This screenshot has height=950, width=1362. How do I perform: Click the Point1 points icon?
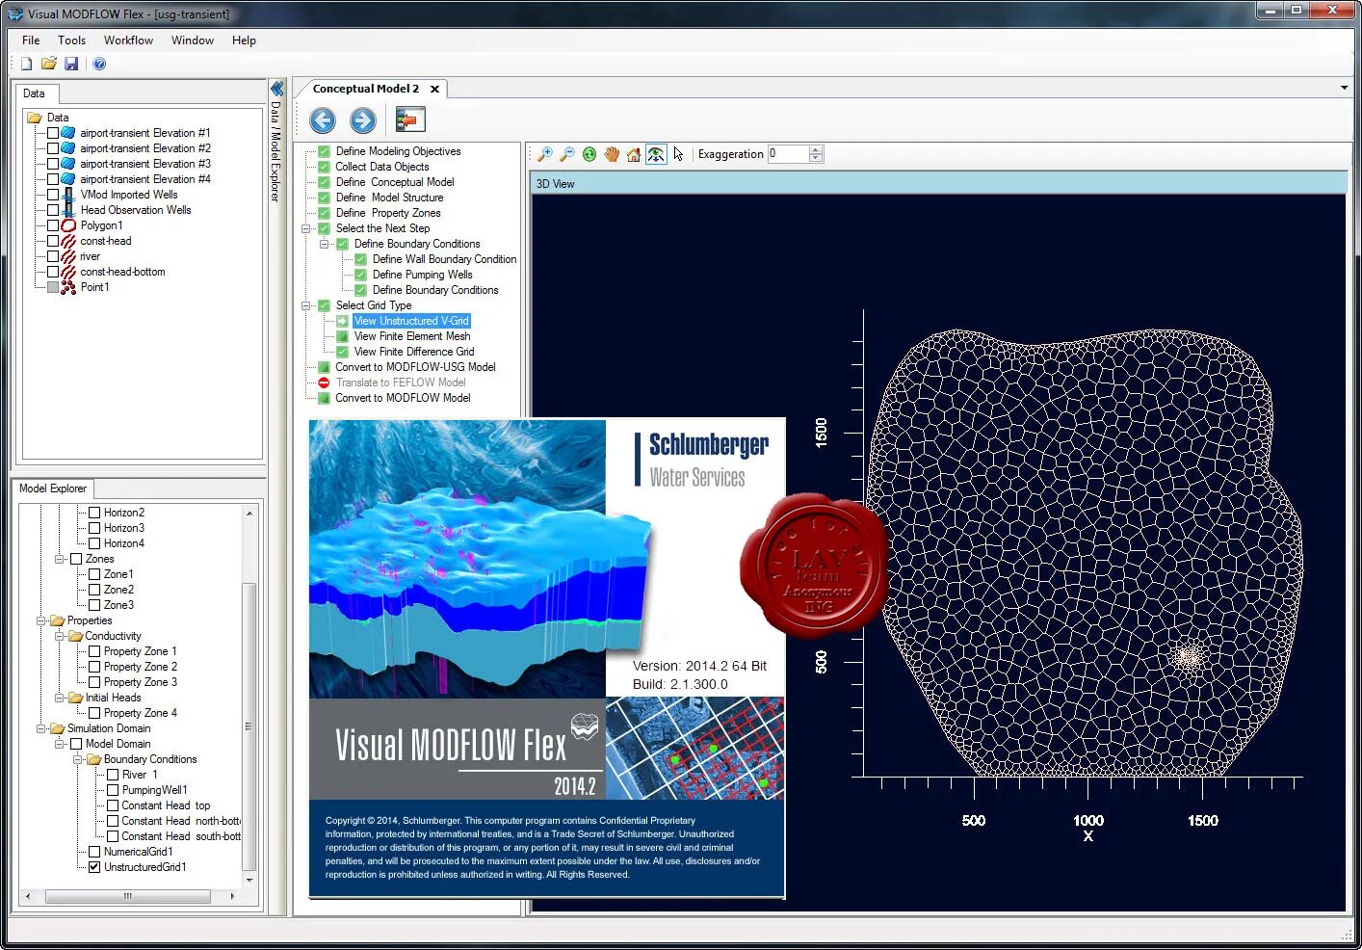pos(68,287)
